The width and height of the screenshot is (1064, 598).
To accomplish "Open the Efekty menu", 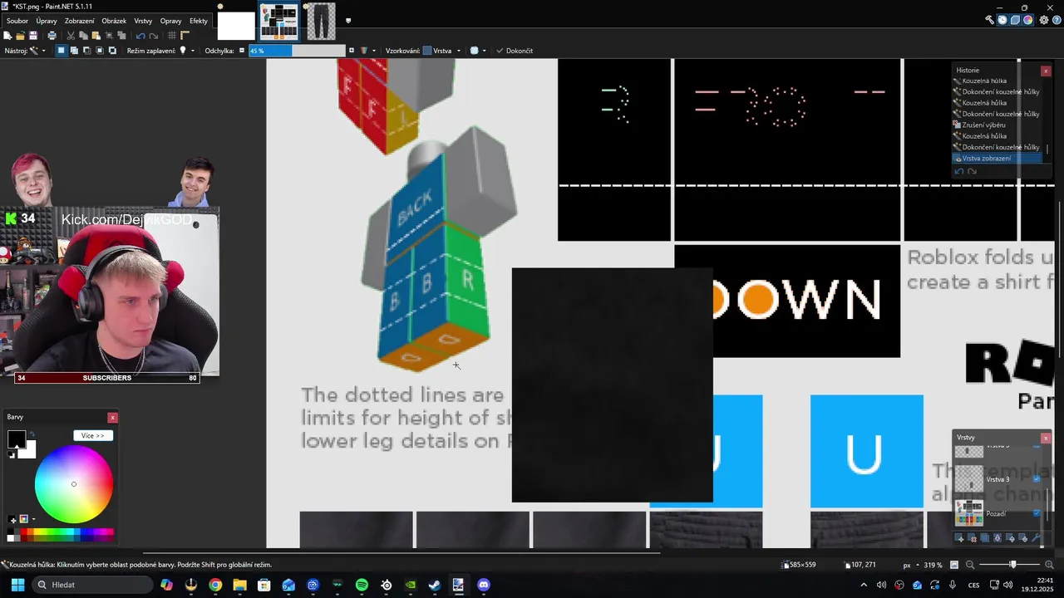I will coord(199,21).
